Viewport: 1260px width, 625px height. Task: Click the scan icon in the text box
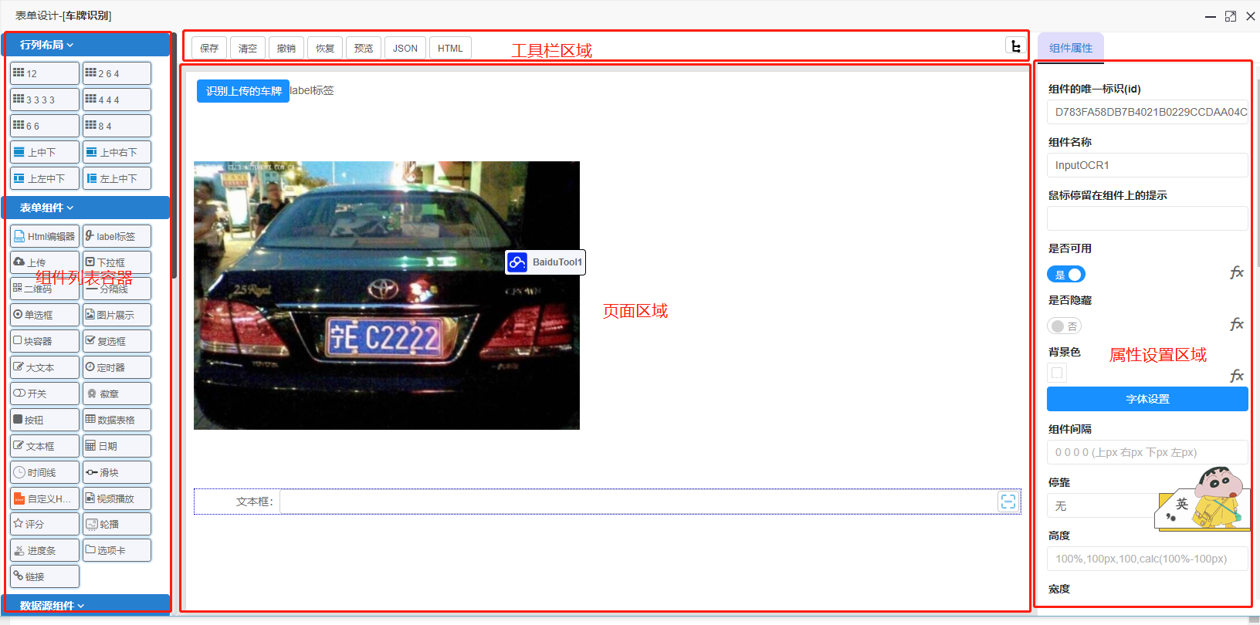coord(1008,502)
